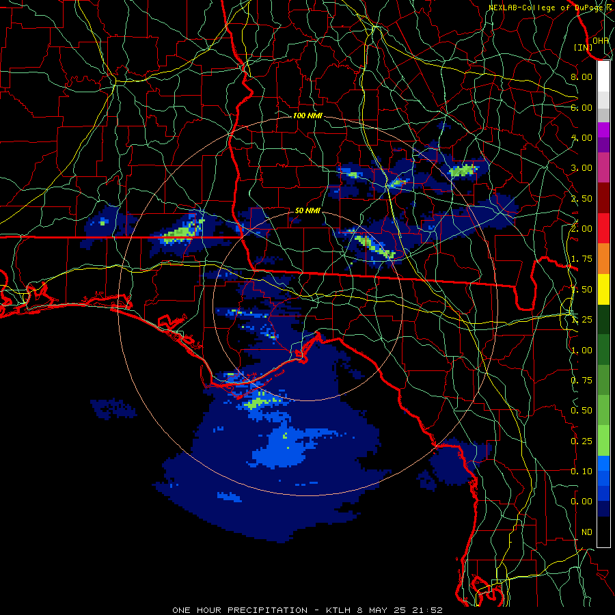Click the OHR product label
The width and height of the screenshot is (615, 615).
[601, 40]
